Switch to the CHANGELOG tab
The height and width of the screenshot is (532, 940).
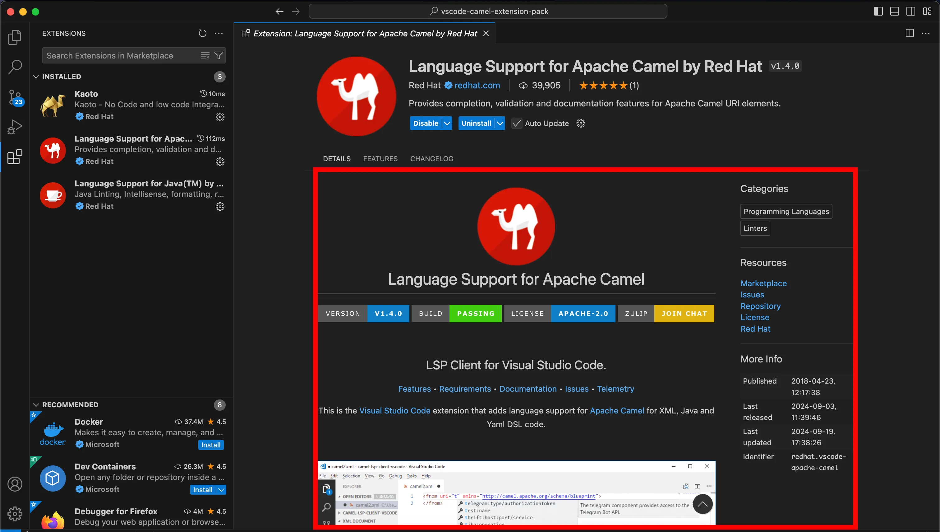pyautogui.click(x=431, y=159)
